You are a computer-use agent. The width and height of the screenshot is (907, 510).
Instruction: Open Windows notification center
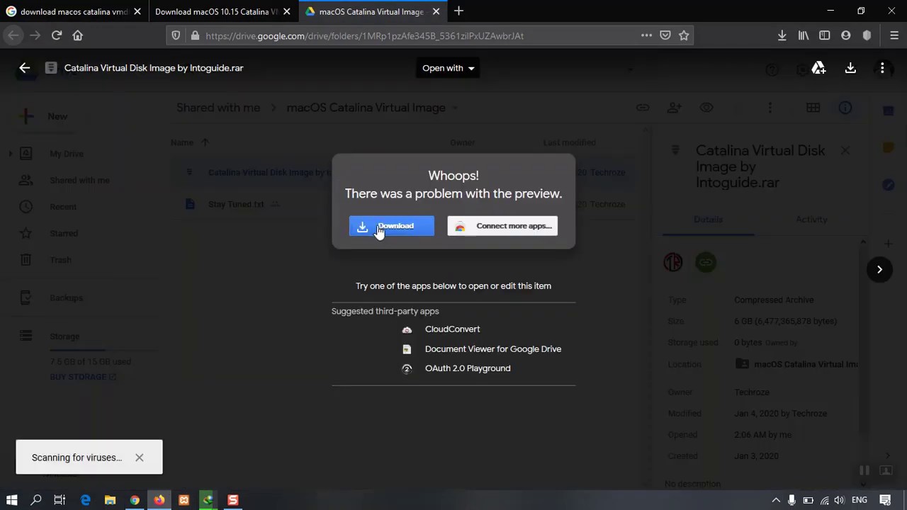885,500
